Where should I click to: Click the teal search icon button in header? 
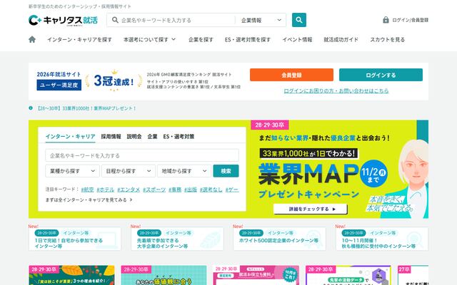[x=299, y=20]
